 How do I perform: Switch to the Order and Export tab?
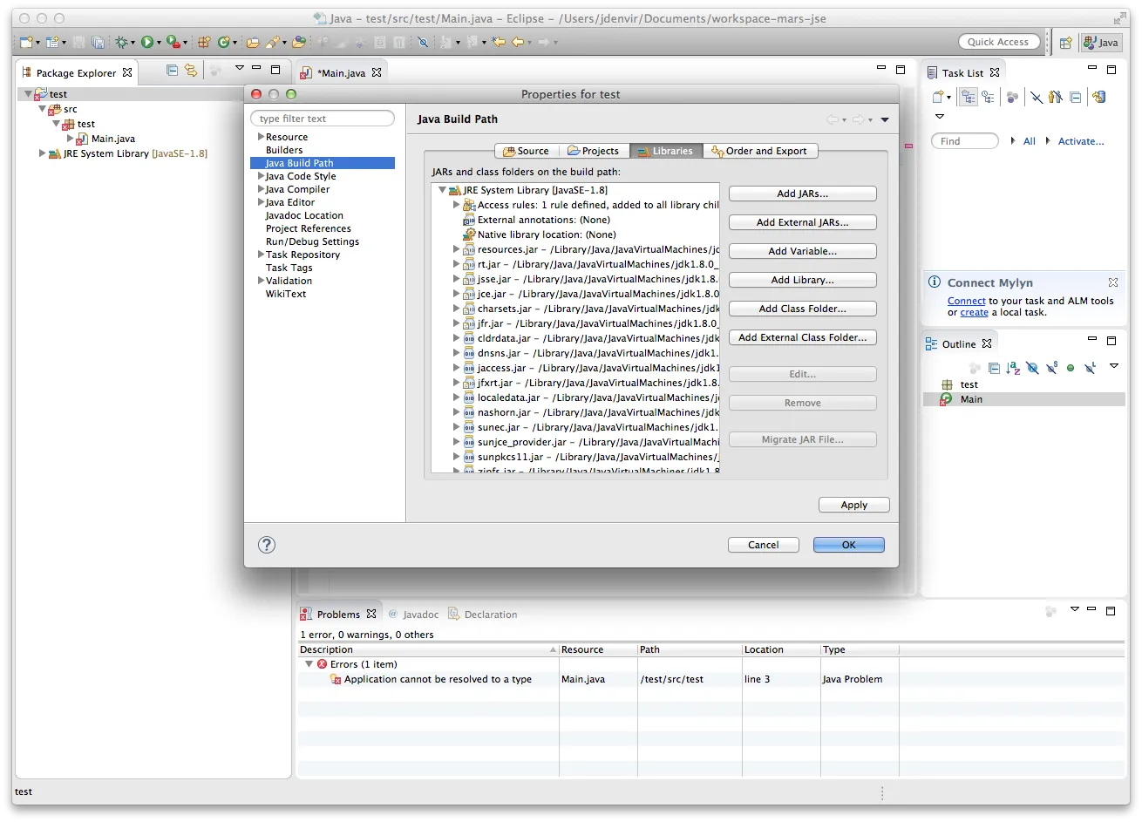point(759,151)
